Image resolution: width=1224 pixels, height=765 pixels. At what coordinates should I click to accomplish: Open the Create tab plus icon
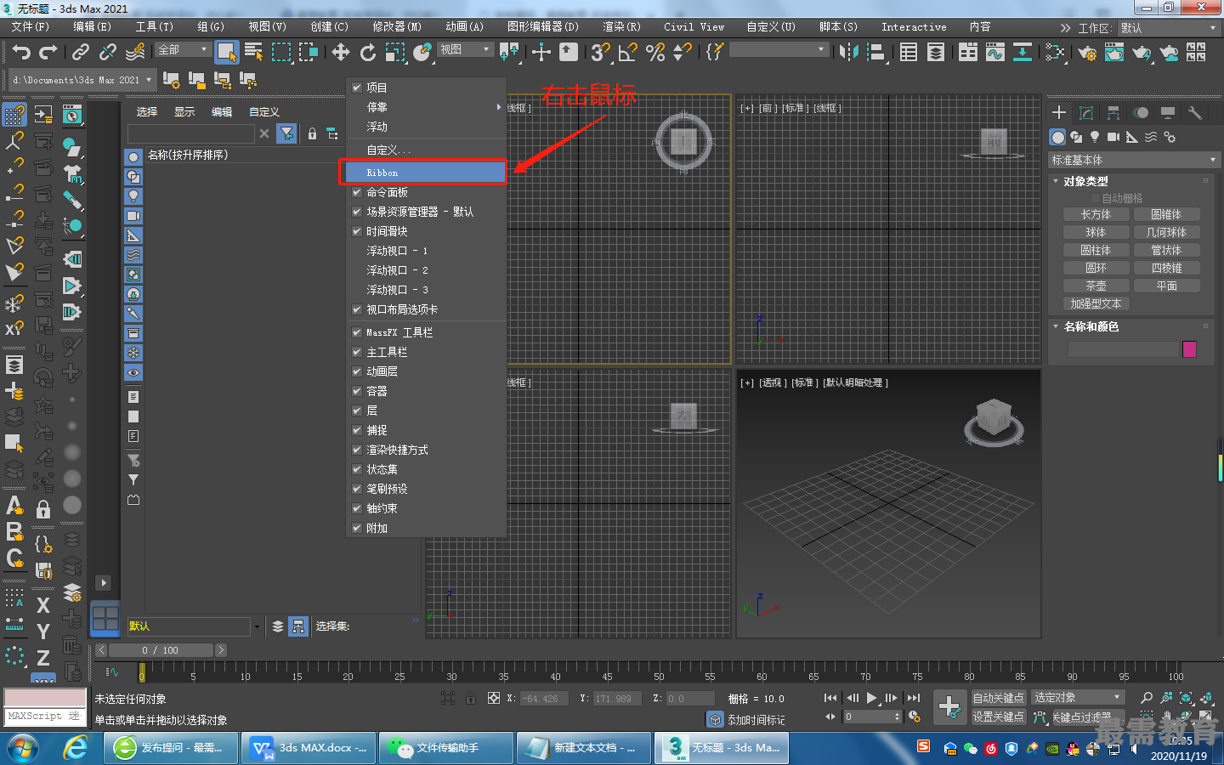tap(1059, 112)
